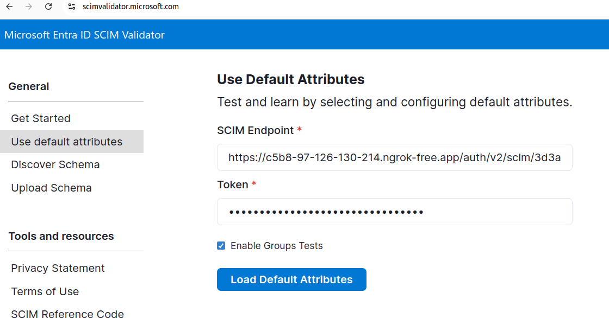Open the Get Started page
The height and width of the screenshot is (318, 609).
click(41, 118)
